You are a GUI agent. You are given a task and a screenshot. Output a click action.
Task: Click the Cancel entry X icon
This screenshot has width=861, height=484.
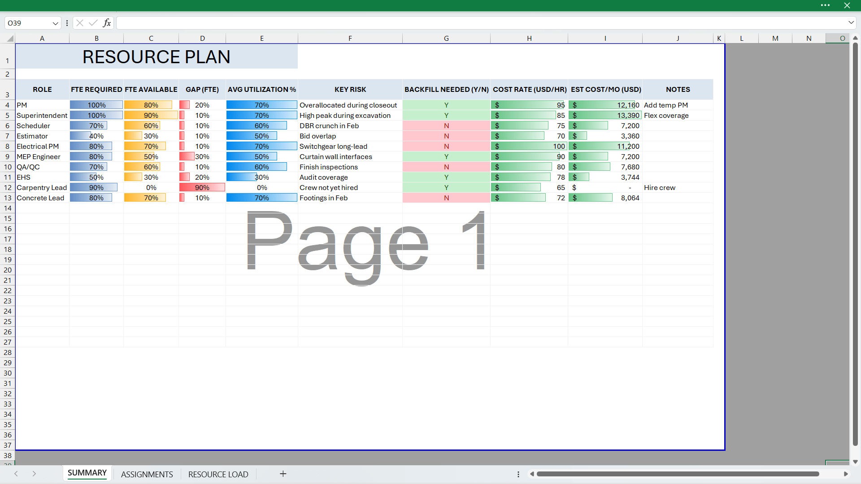point(80,23)
